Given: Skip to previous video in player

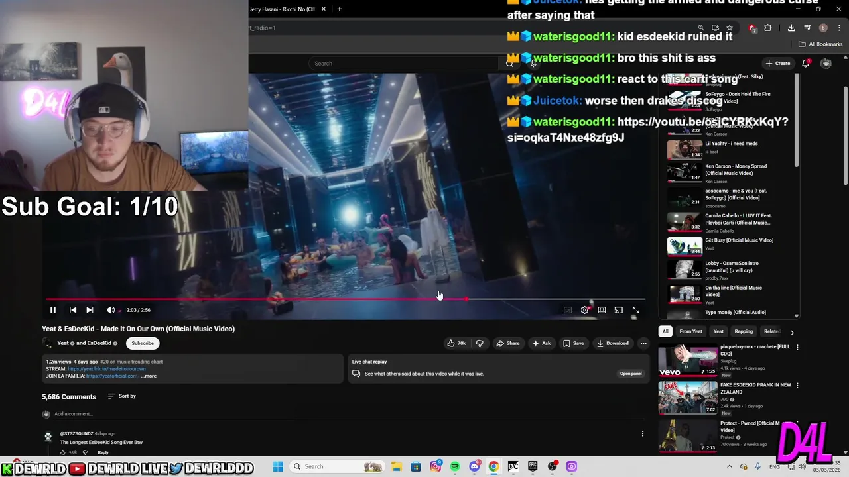Looking at the screenshot, I should coord(73,310).
